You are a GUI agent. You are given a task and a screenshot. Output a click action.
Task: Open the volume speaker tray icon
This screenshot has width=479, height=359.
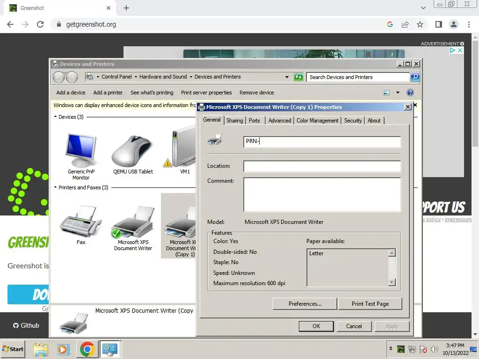point(435,349)
